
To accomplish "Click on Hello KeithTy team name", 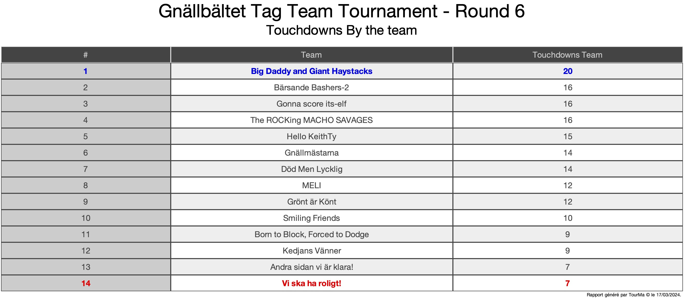I will pyautogui.click(x=311, y=137).
